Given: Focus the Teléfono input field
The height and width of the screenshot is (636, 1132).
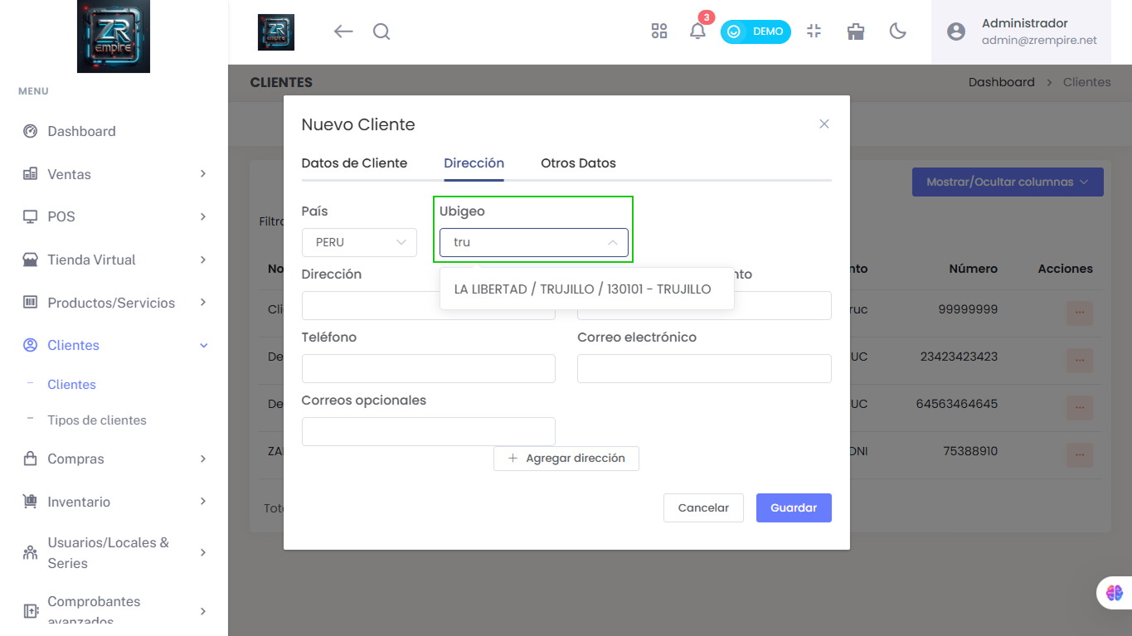Looking at the screenshot, I should (x=429, y=369).
